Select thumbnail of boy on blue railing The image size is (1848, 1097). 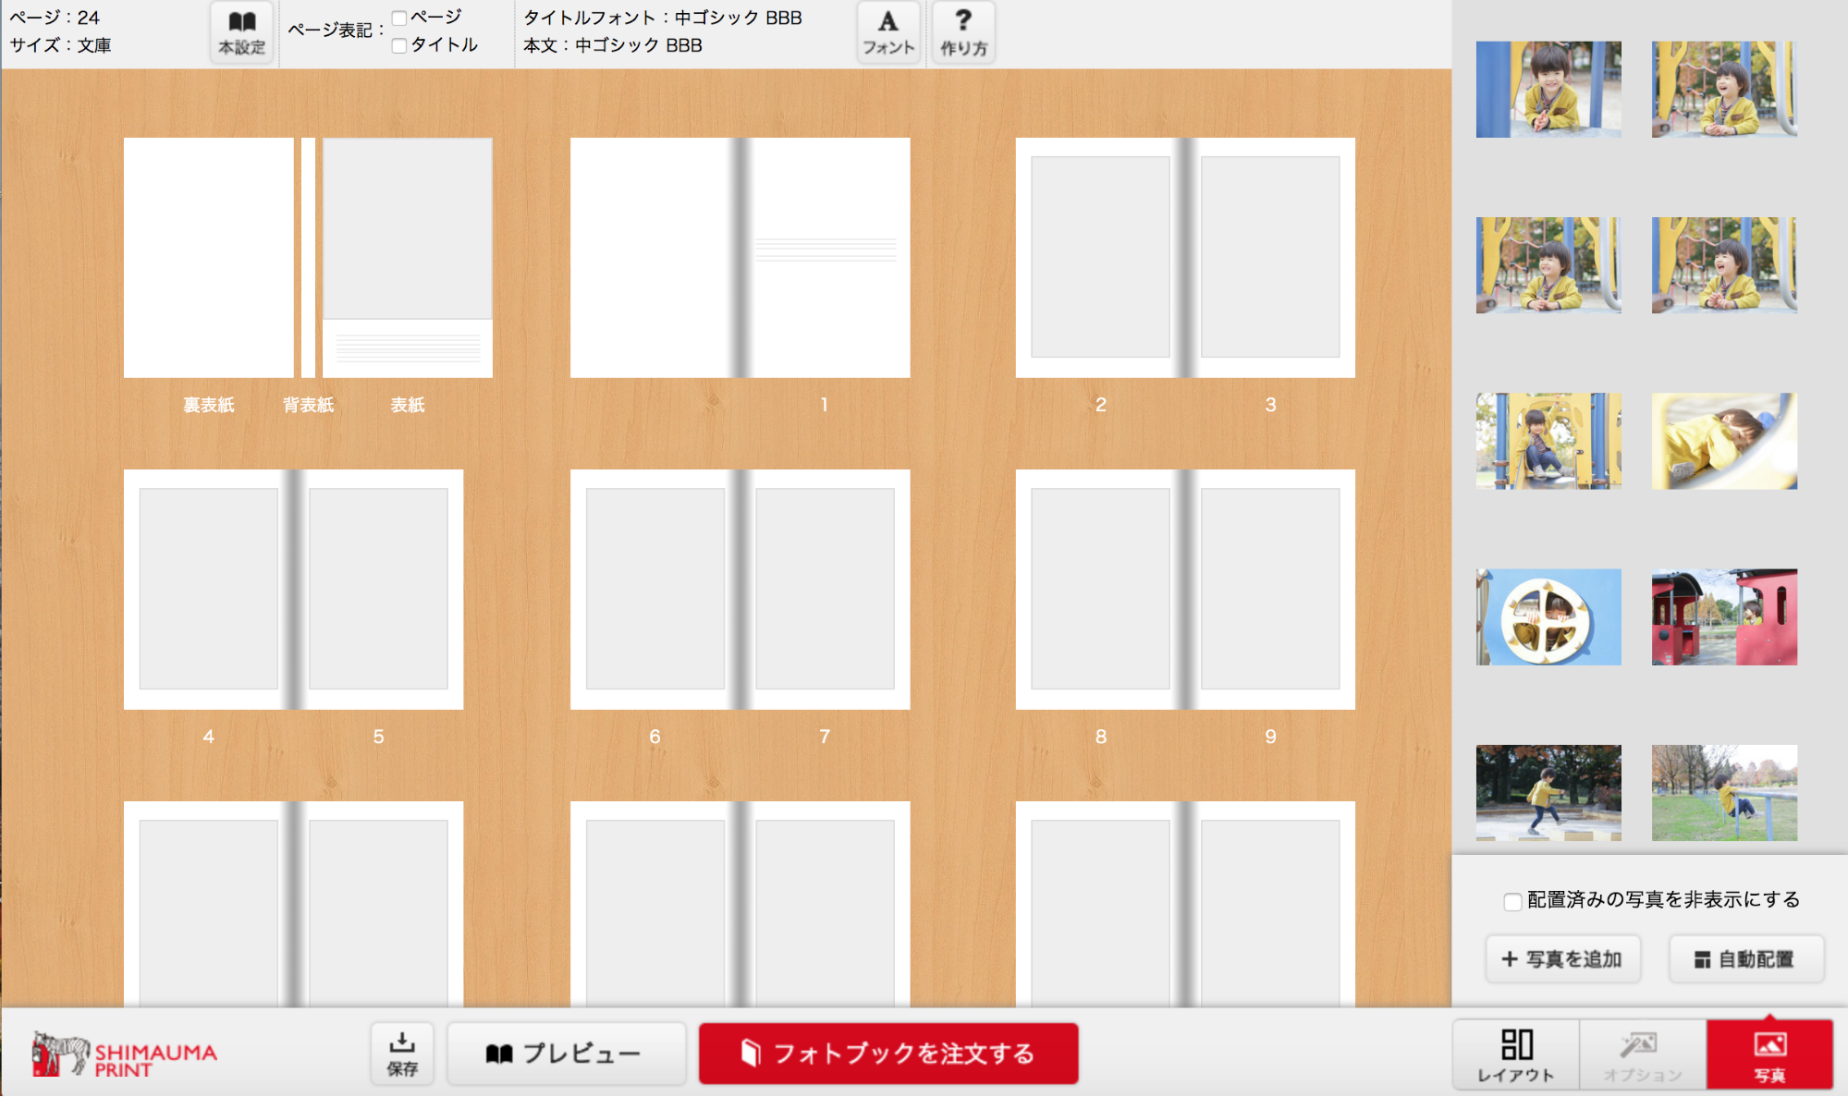click(1724, 792)
